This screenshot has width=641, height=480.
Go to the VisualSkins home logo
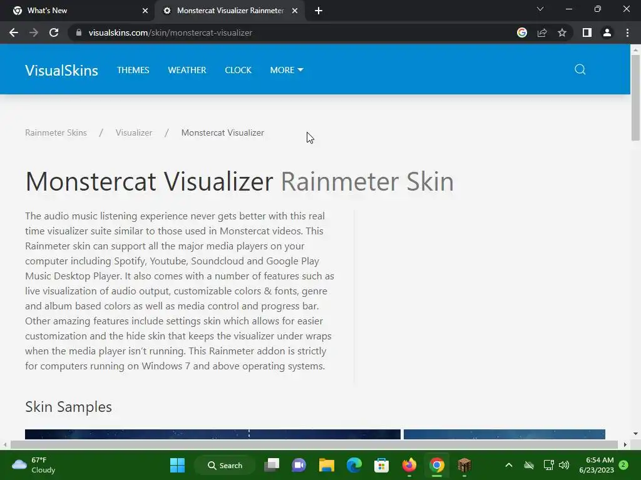pos(61,70)
